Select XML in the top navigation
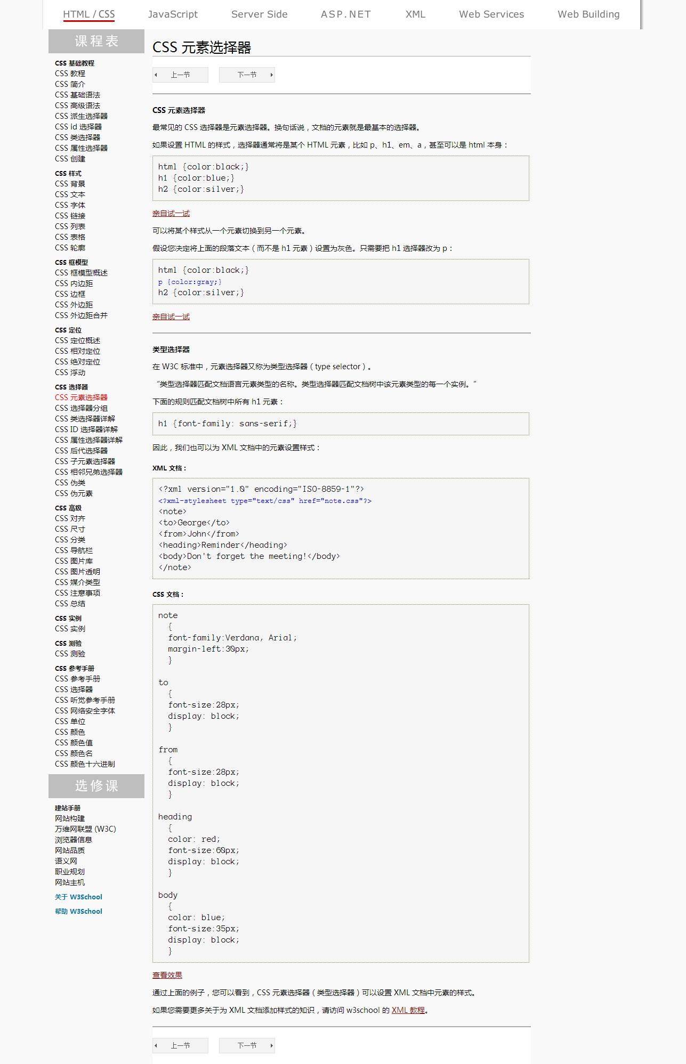This screenshot has height=1064, width=686. (x=415, y=14)
